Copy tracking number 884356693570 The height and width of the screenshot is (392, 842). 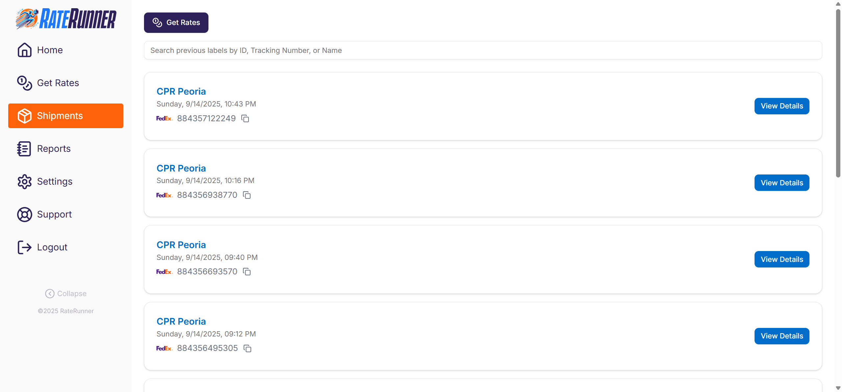tap(247, 272)
